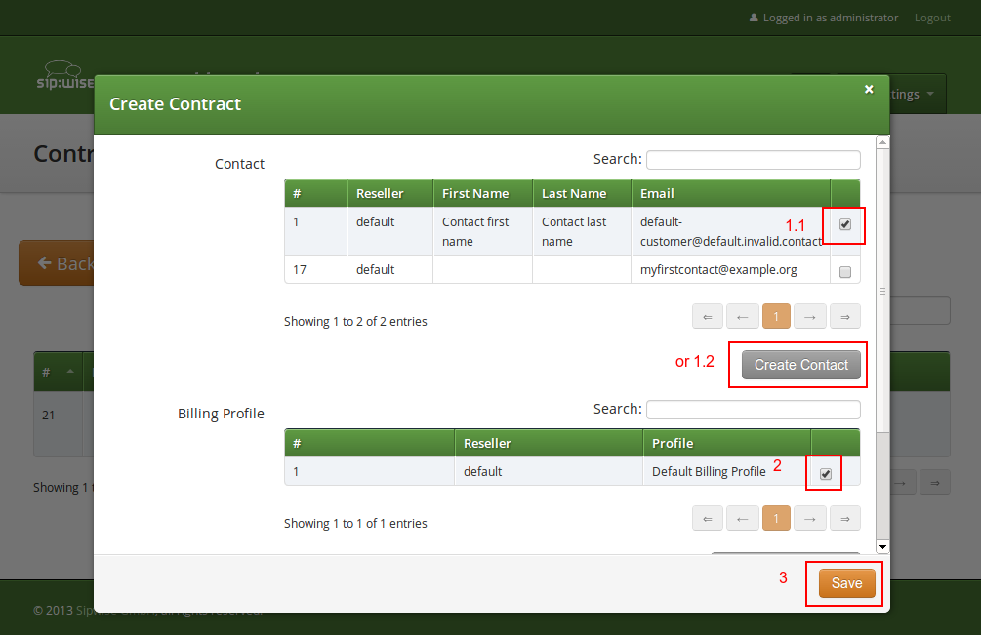The width and height of the screenshot is (981, 635).
Task: Click Logout in the top bar
Action: point(932,17)
